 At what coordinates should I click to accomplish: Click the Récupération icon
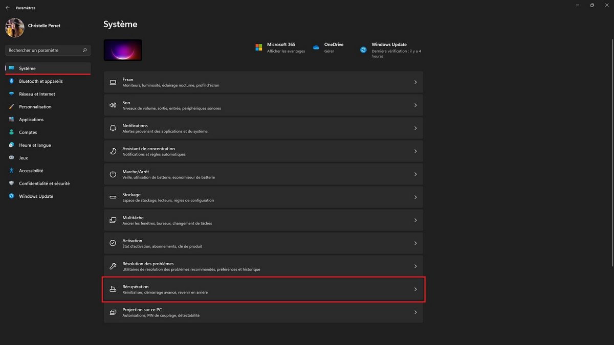click(x=113, y=289)
